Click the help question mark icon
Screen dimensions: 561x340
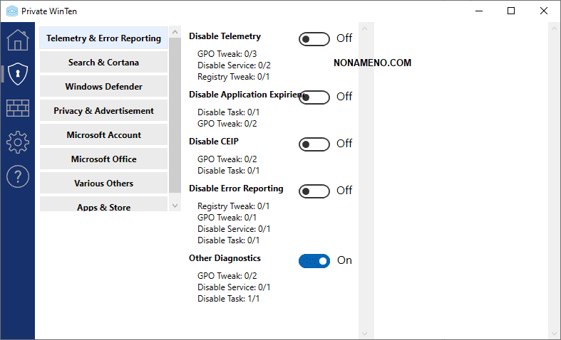[17, 176]
